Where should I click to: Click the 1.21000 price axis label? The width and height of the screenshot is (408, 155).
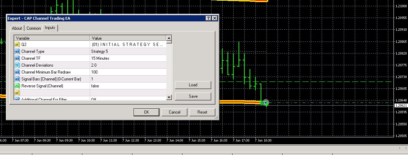click(401, 6)
